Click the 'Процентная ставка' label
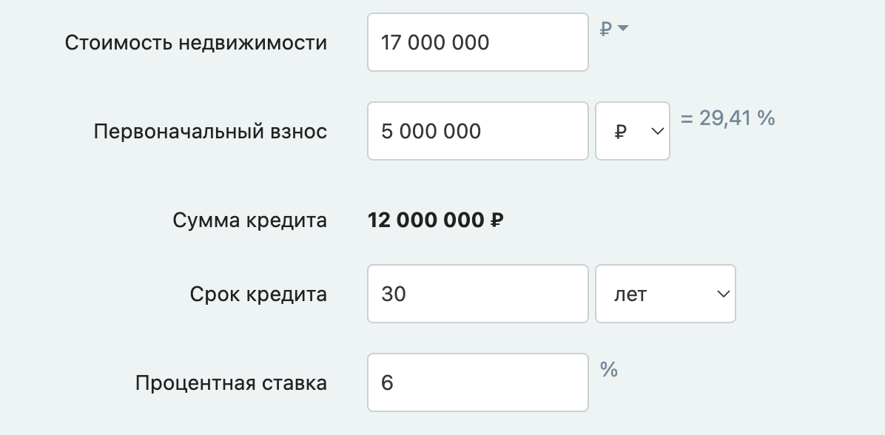Image resolution: width=885 pixels, height=435 pixels. click(231, 382)
